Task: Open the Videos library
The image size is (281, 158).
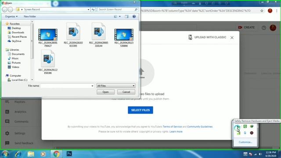Action: point(15,67)
